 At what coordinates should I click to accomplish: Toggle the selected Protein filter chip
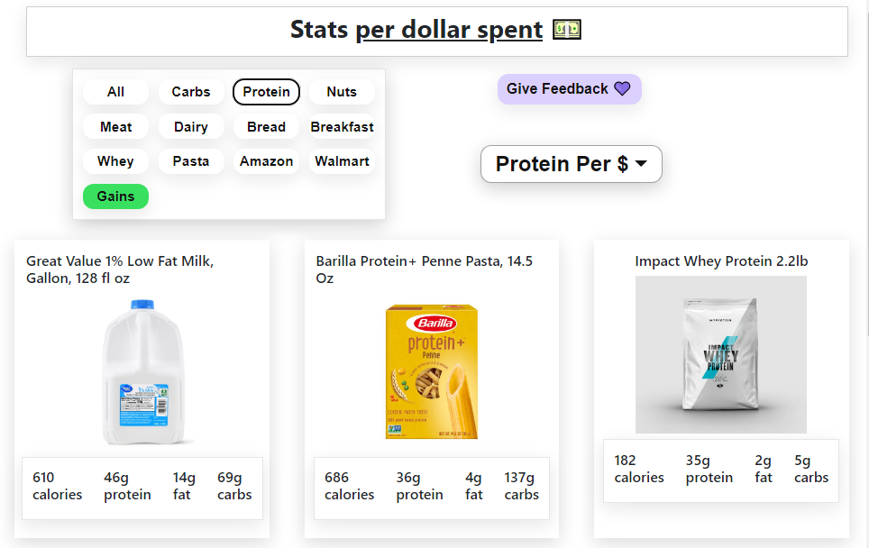coord(267,92)
